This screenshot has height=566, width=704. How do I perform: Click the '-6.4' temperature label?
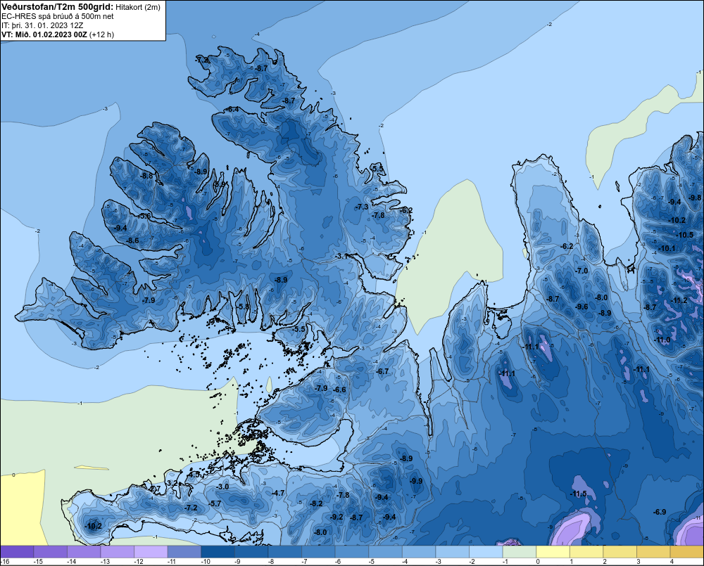(232, 110)
